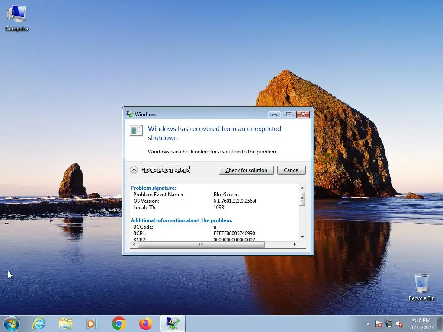This screenshot has width=443, height=332.
Task: Click the Windows dialog title bar icon
Action: [130, 114]
